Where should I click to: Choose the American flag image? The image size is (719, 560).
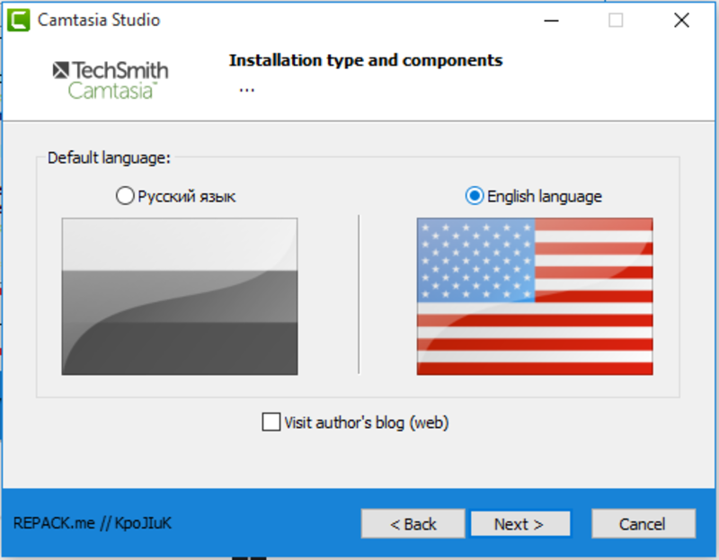click(535, 297)
